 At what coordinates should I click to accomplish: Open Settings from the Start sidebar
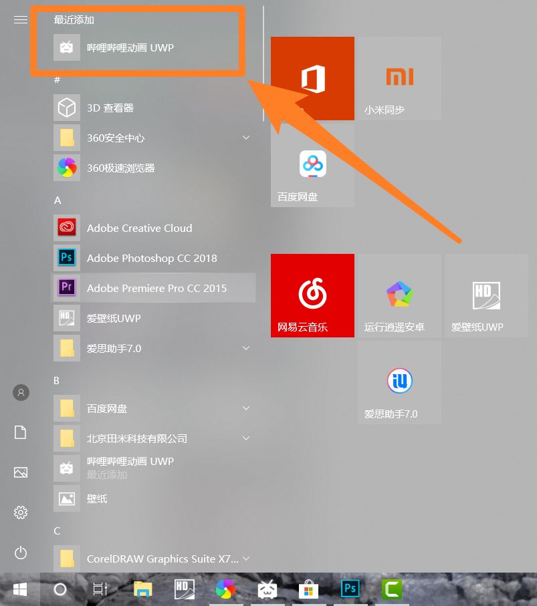[20, 512]
